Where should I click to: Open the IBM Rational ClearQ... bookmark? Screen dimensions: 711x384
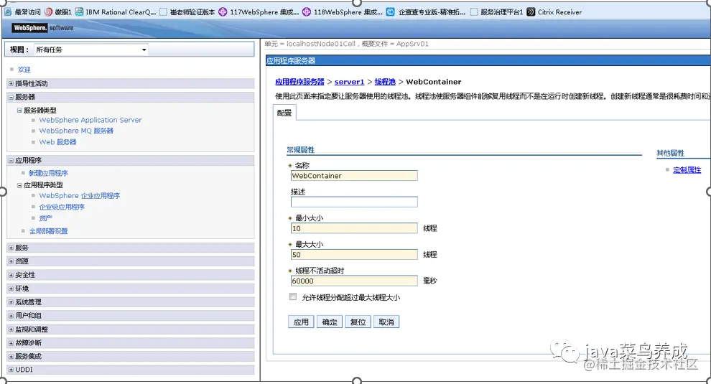pyautogui.click(x=116, y=11)
